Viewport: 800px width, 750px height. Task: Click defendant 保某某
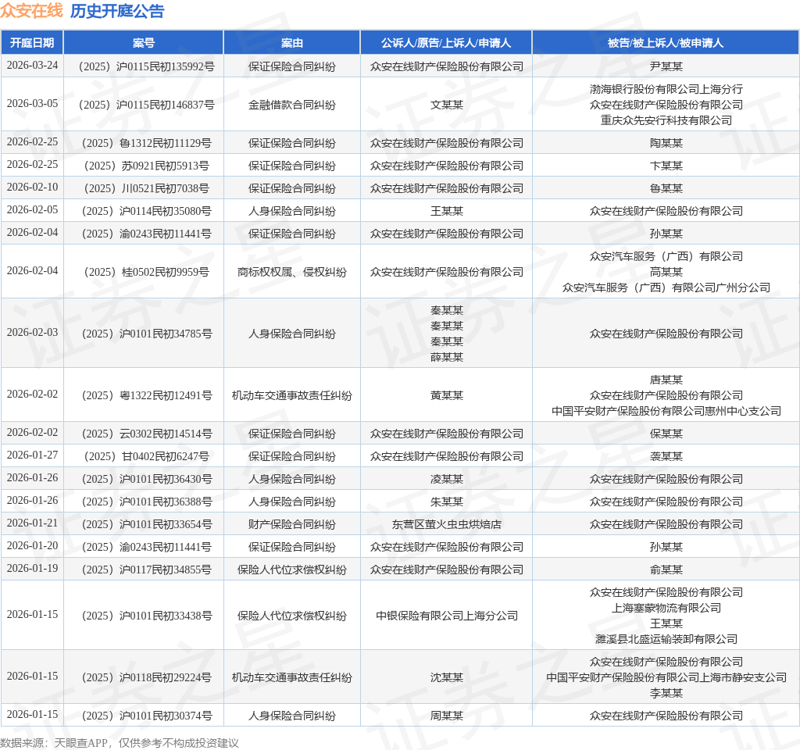(666, 434)
